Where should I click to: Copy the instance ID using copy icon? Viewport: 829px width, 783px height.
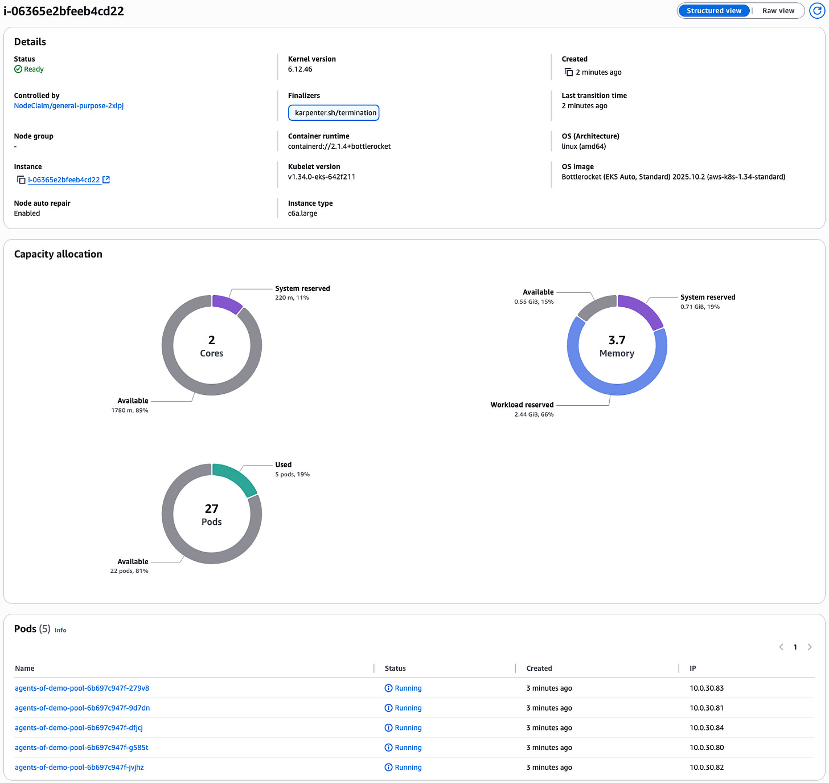click(20, 180)
